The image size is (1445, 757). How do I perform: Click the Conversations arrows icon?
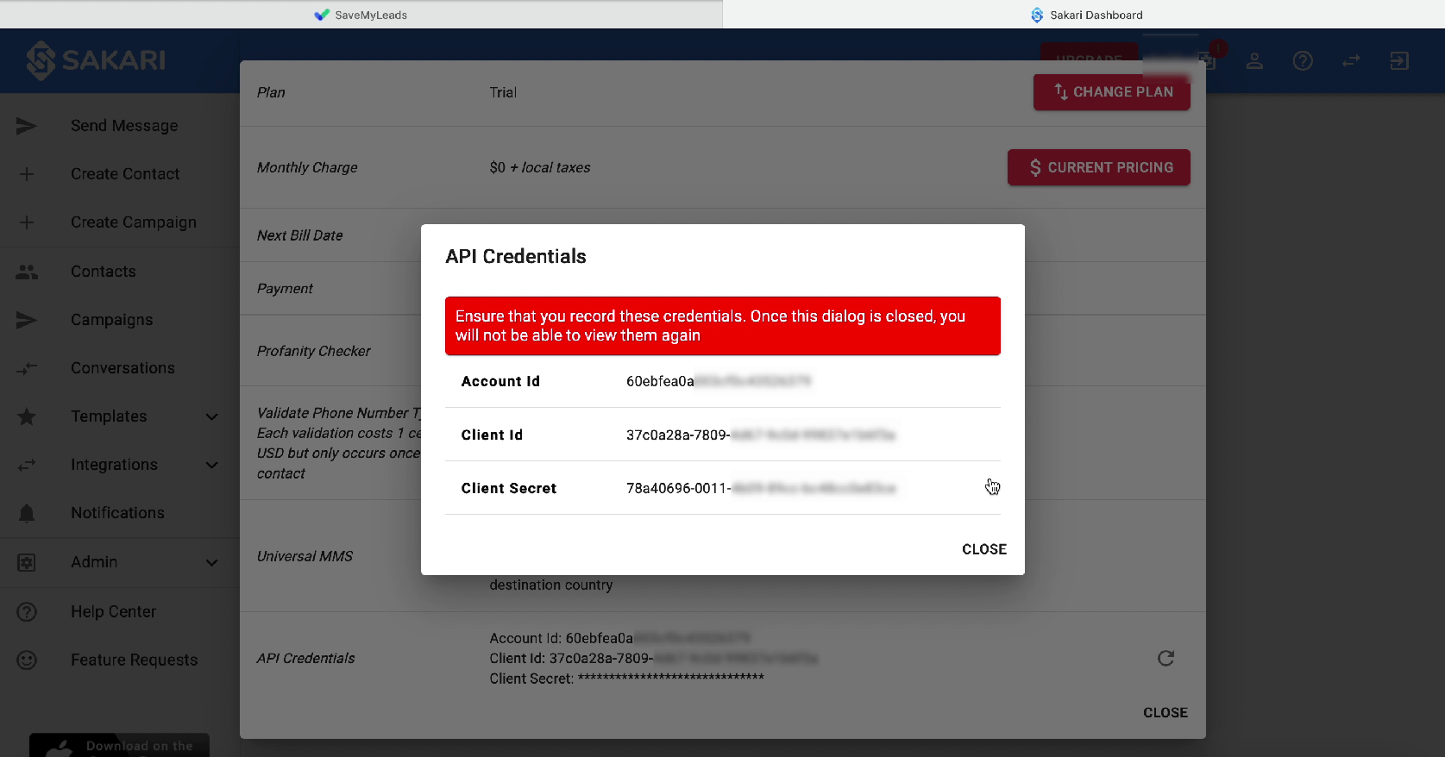27,368
